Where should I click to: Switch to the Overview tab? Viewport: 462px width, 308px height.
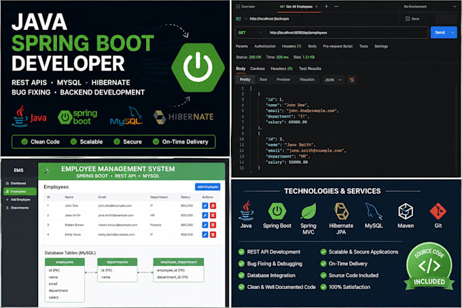click(x=245, y=7)
